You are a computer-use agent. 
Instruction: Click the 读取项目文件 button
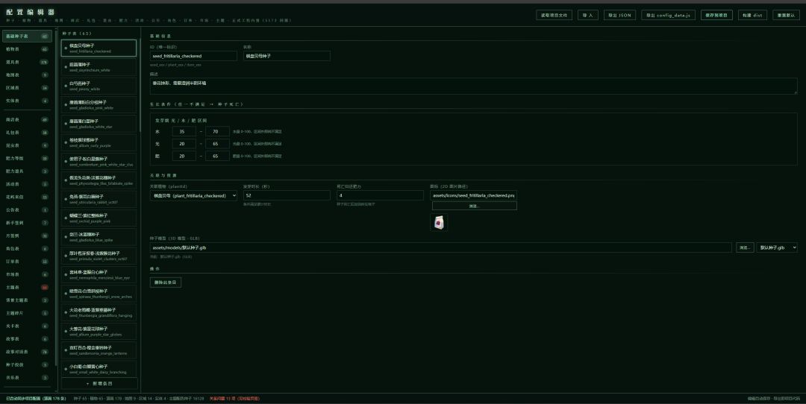coord(554,16)
